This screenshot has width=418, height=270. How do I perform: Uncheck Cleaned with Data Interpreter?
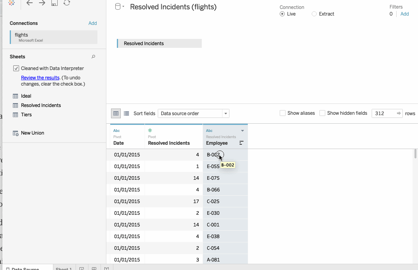(x=16, y=68)
